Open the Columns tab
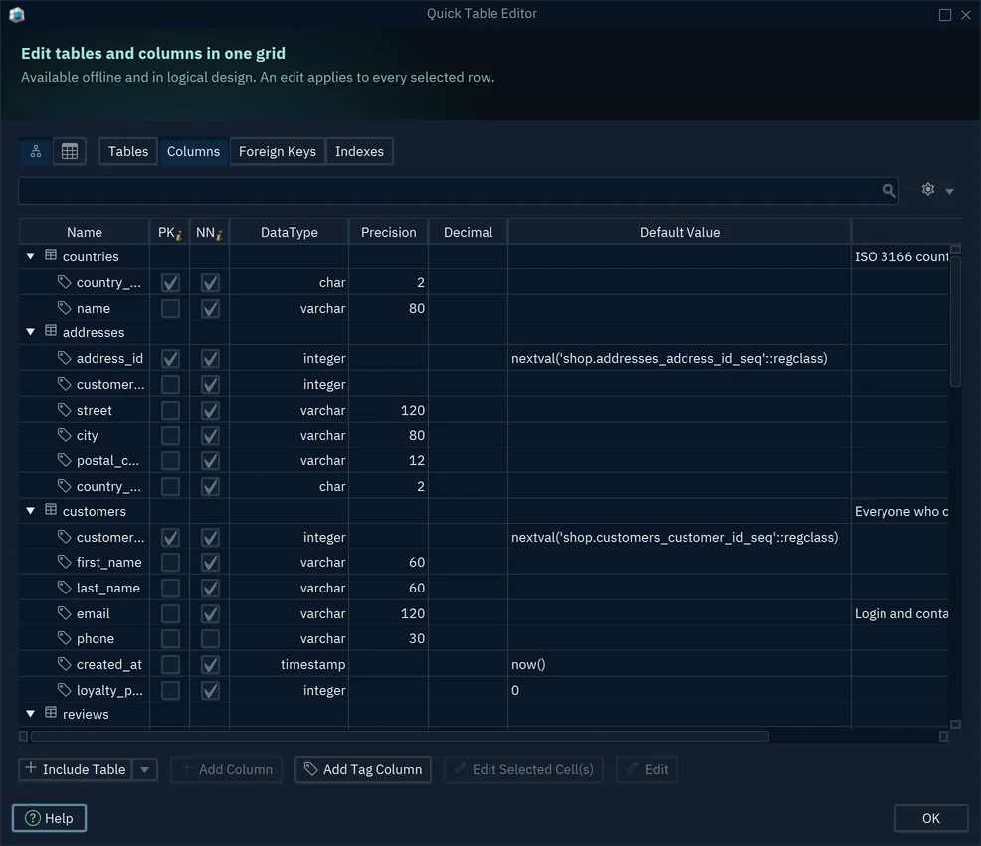Screen dimensions: 981x846 coord(193,151)
